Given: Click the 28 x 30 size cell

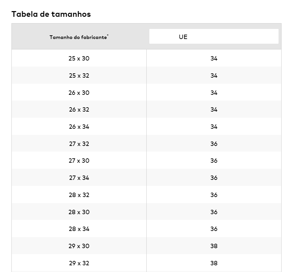Looking at the screenshot, I should pyautogui.click(x=79, y=212).
